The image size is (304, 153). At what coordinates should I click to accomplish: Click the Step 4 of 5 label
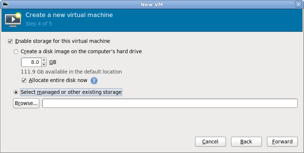click(x=39, y=24)
